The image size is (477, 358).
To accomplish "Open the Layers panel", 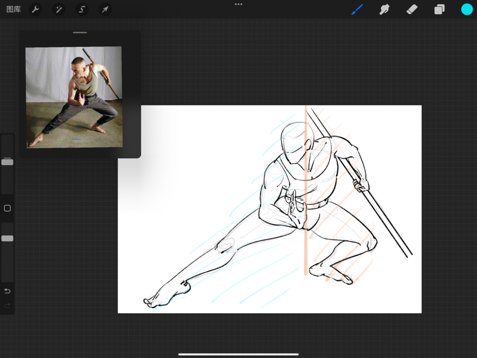I will pyautogui.click(x=439, y=9).
